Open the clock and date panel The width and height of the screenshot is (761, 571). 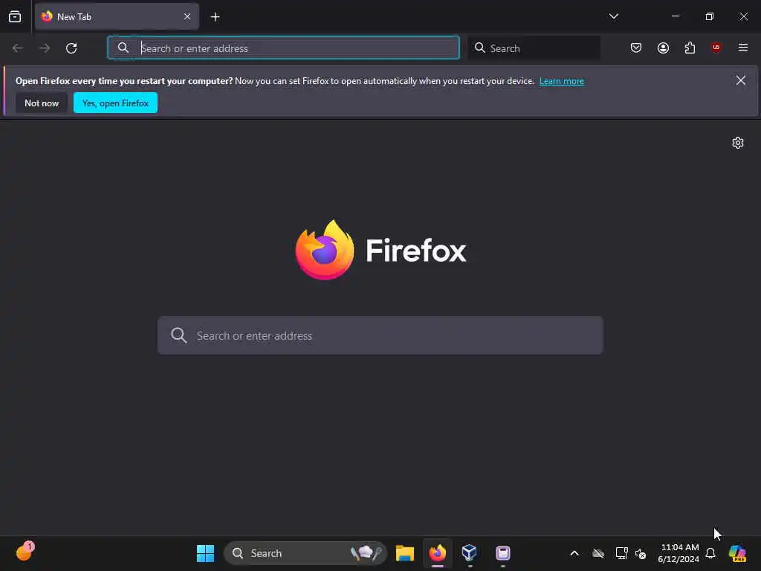click(x=679, y=553)
